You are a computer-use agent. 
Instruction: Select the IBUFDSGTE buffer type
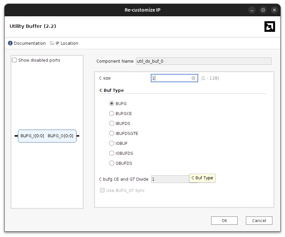(x=112, y=133)
